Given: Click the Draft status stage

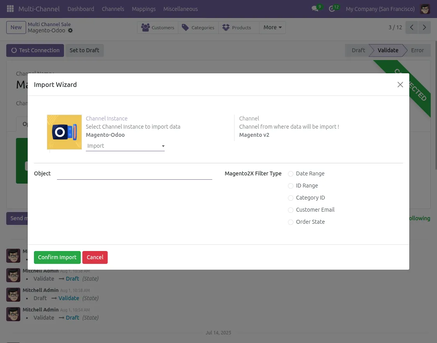Looking at the screenshot, I should click(358, 50).
